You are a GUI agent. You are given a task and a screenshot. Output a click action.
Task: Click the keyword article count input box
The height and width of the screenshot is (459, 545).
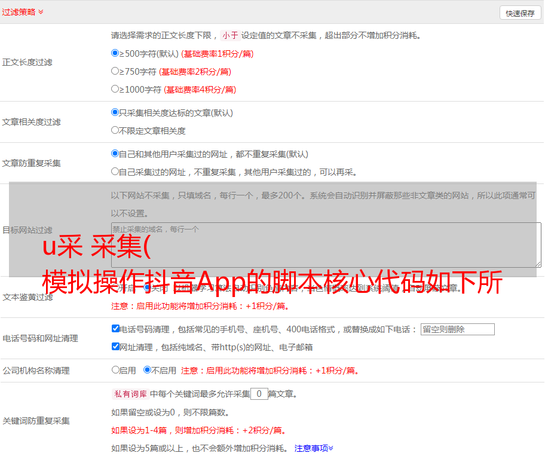(259, 394)
